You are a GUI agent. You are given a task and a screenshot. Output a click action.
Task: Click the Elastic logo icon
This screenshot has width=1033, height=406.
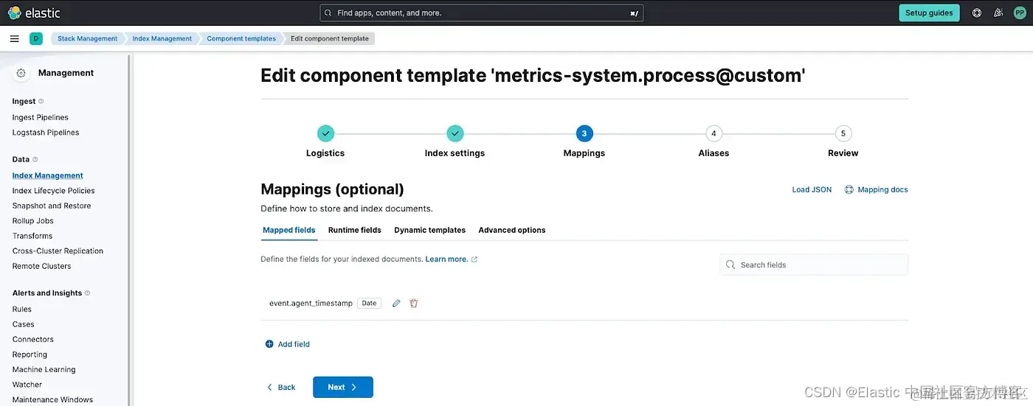[x=15, y=13]
